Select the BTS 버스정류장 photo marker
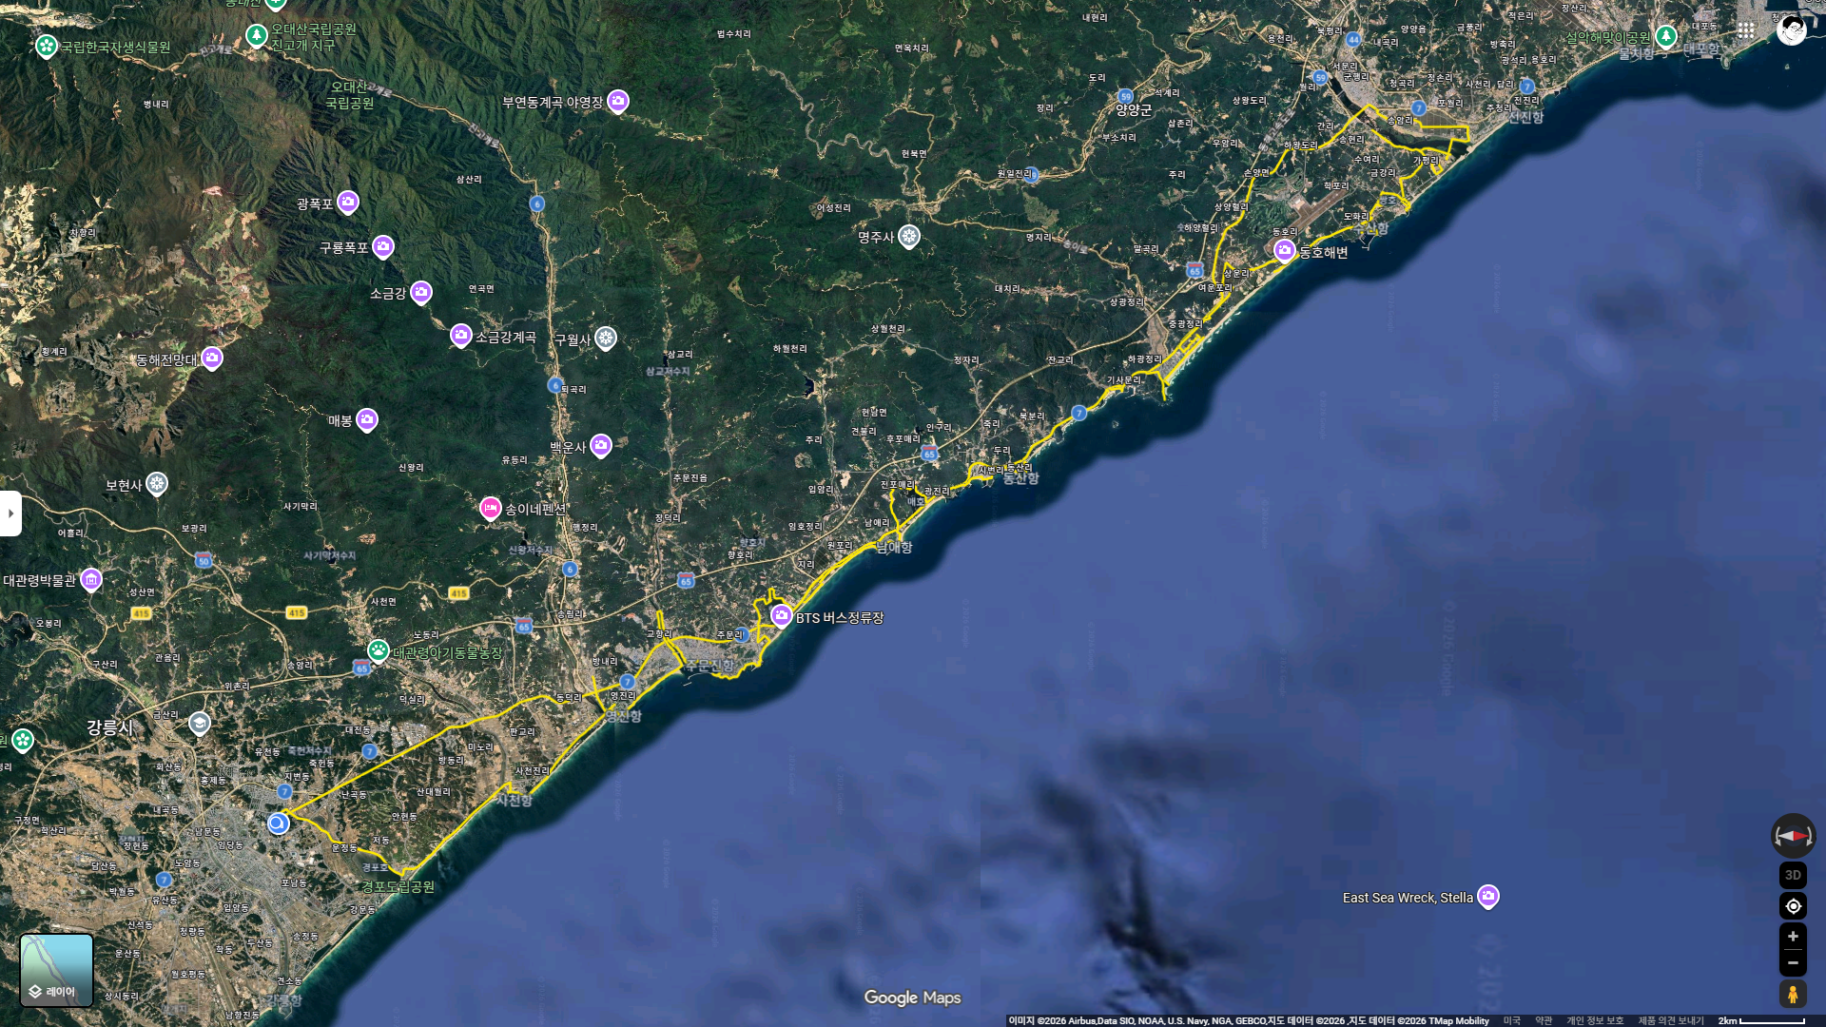The image size is (1826, 1027). [x=782, y=615]
